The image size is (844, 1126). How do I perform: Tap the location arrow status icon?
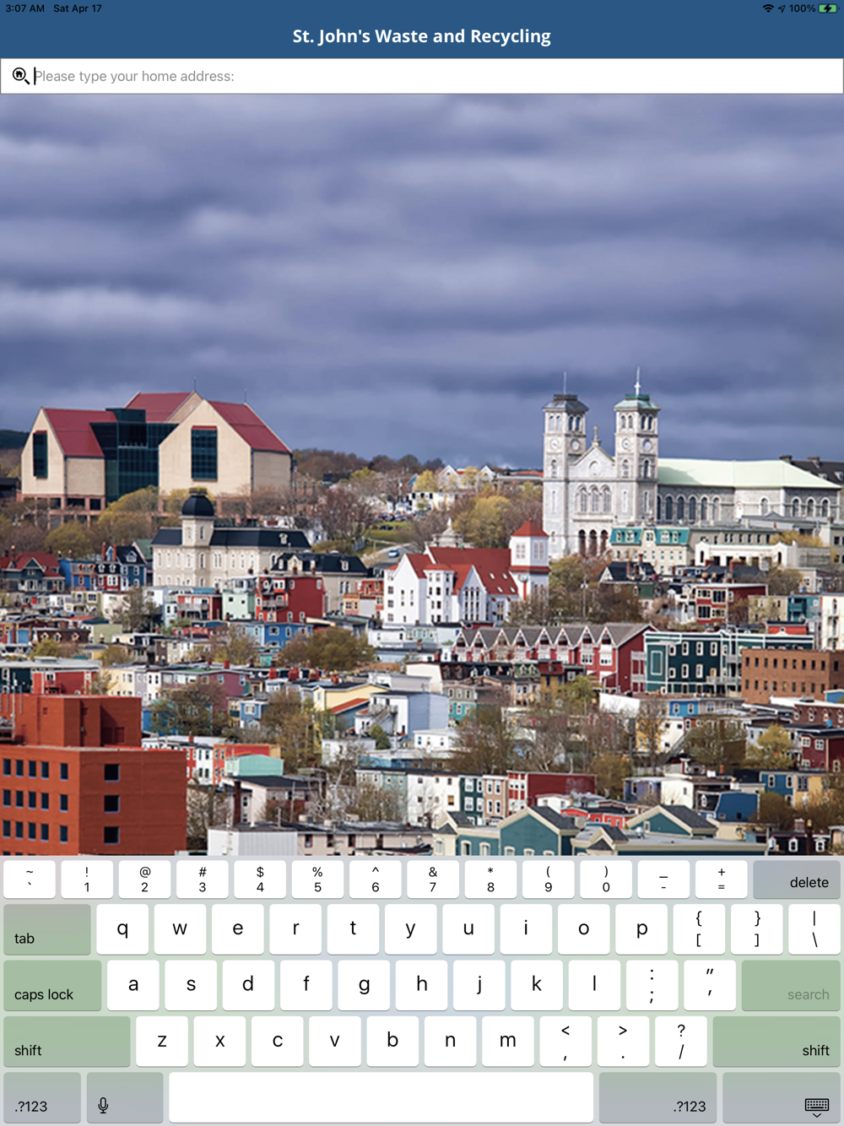click(x=782, y=8)
